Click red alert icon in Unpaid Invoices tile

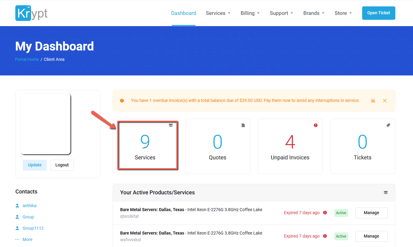316,125
